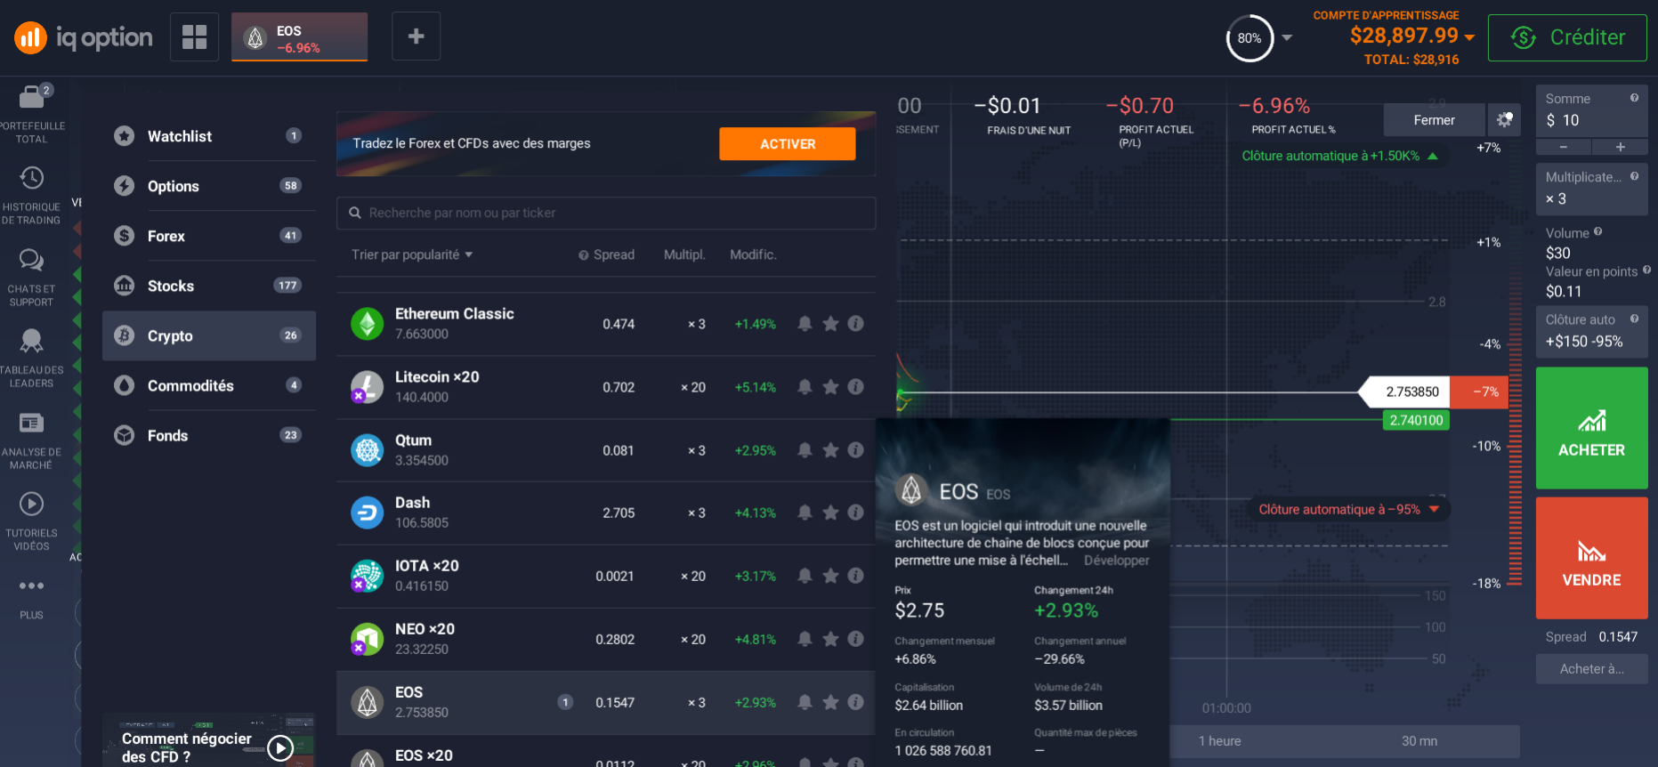The height and width of the screenshot is (767, 1658).
Task: Open info icon for IOTA x20
Action: click(x=855, y=576)
